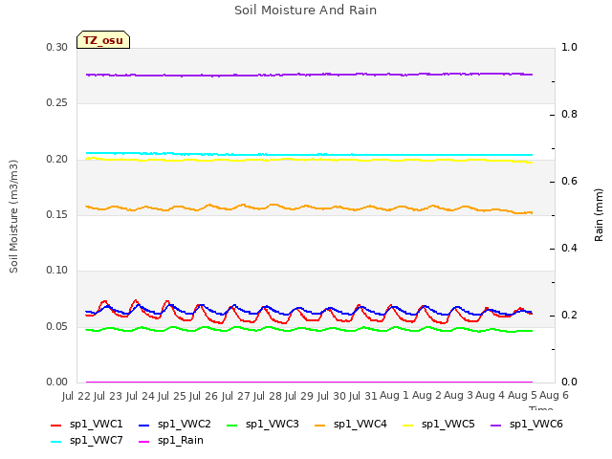
Task: Click the 0.8 right axis tick label
Action: pyautogui.click(x=569, y=115)
